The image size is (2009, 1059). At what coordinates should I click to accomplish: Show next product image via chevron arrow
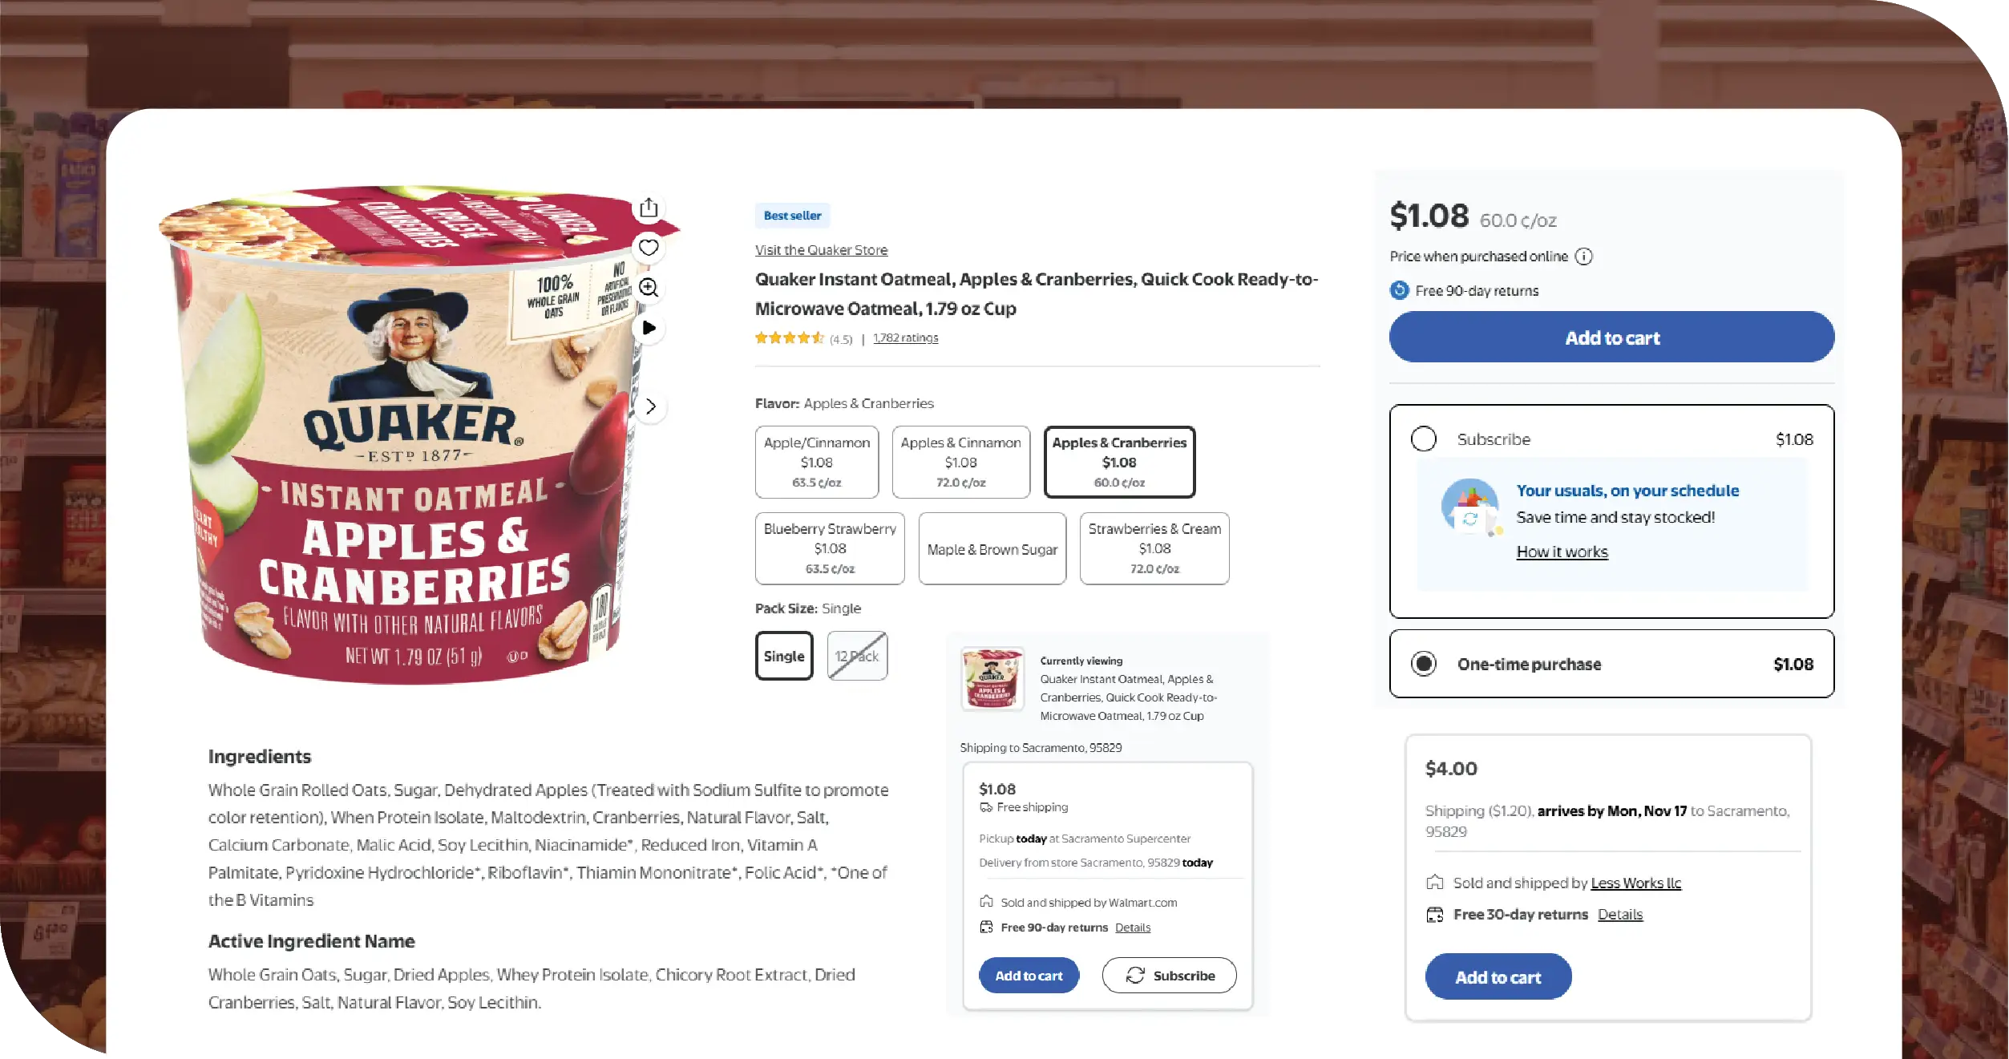click(651, 406)
